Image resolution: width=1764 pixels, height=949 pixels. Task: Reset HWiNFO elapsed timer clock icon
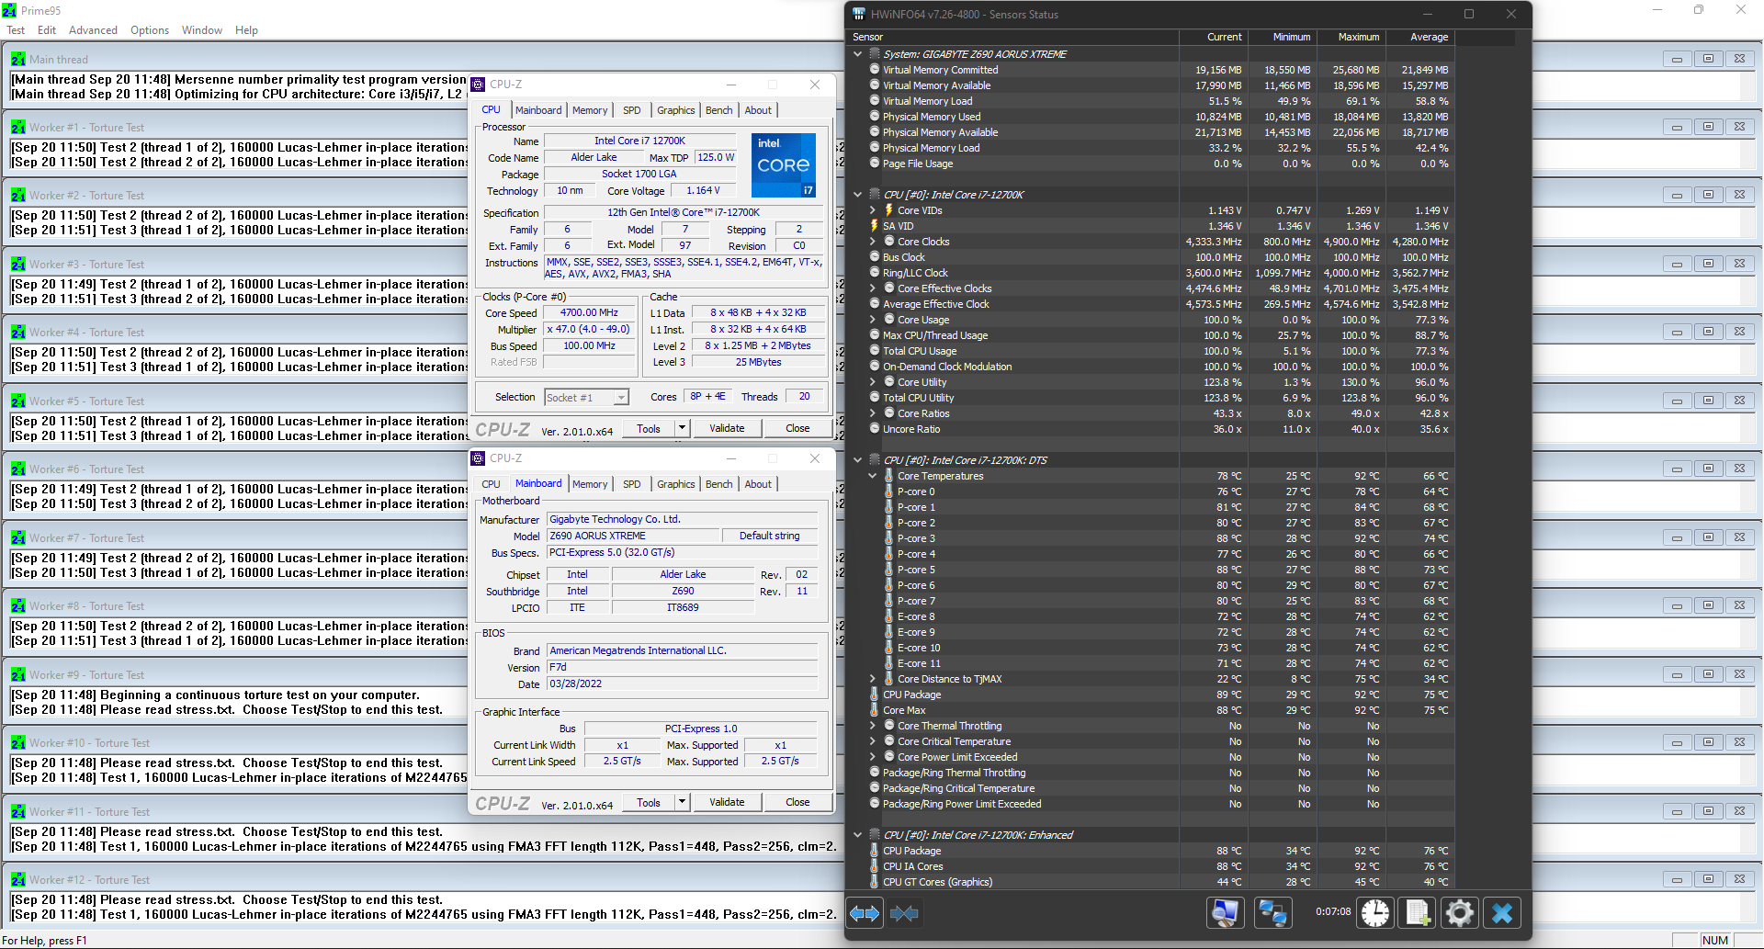(1375, 912)
